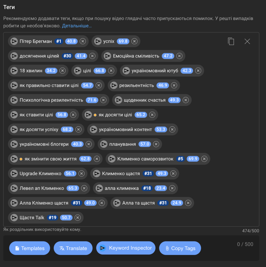
Task: Click the #1 rank badge on 'Пітер Брегман'
Action: (59, 41)
